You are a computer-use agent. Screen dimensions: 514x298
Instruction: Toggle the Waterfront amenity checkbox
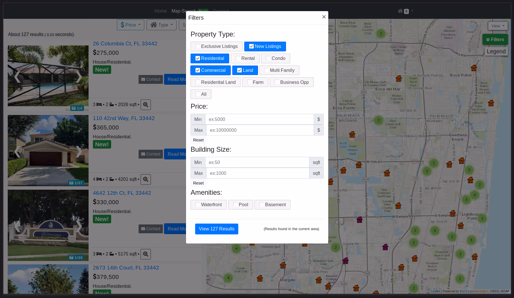(x=208, y=205)
